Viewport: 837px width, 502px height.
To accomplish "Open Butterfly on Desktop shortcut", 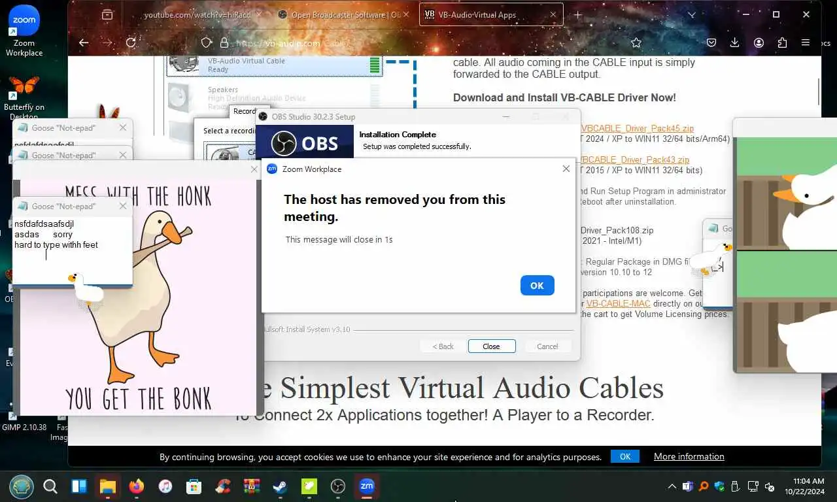I will [24, 97].
